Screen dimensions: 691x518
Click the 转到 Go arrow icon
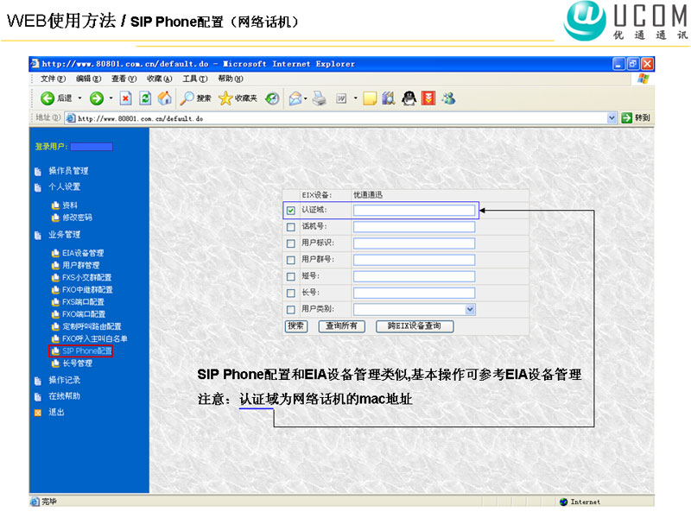tap(627, 118)
